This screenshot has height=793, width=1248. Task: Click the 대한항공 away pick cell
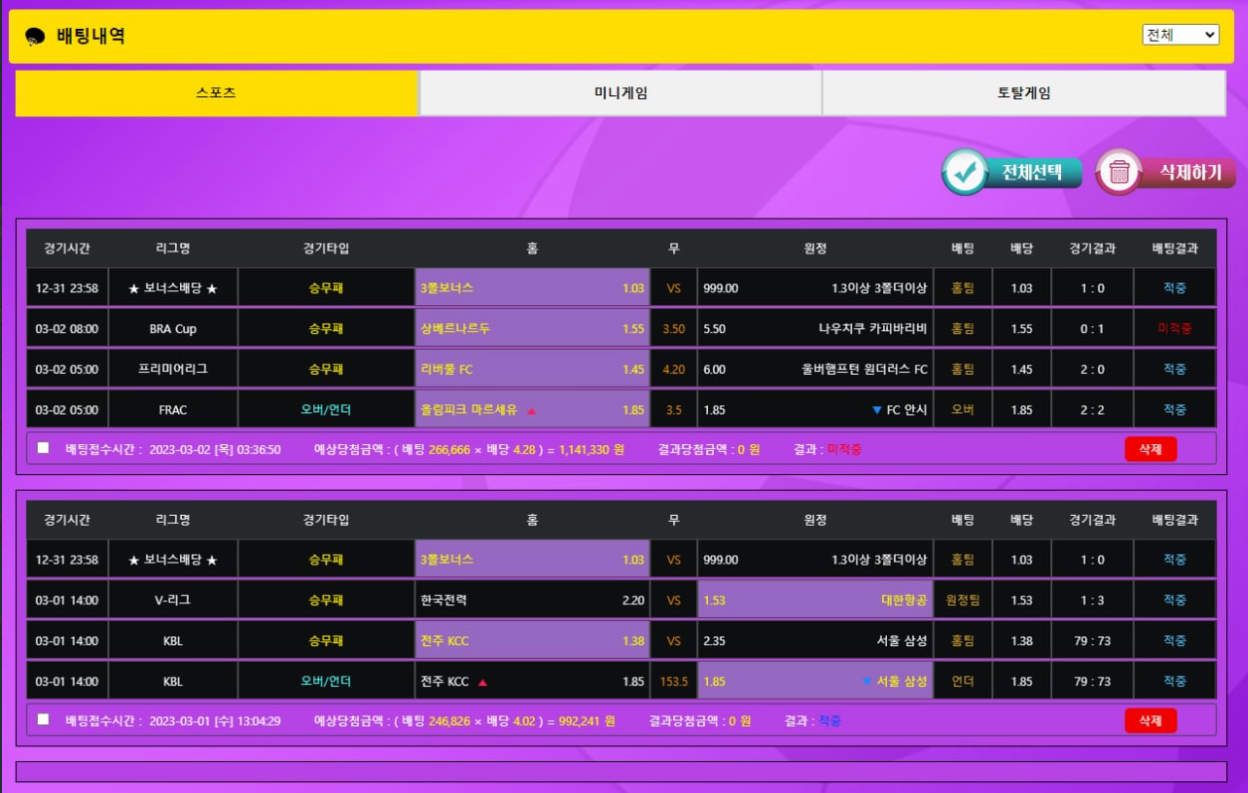(x=814, y=600)
